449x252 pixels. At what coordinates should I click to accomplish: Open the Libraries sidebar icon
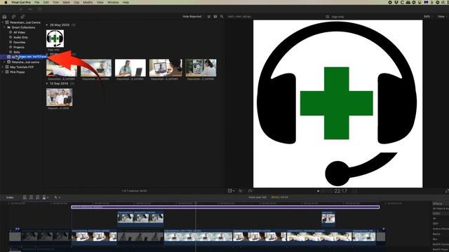[x=4, y=17]
